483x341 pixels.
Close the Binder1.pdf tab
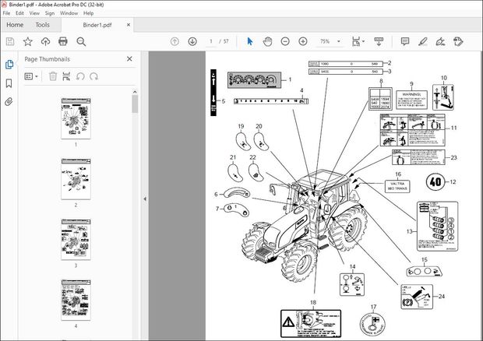point(129,25)
